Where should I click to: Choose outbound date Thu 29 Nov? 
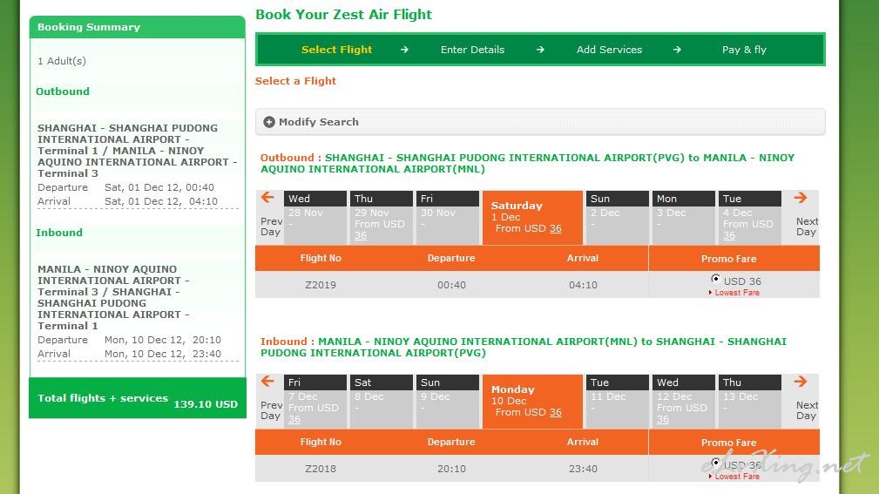[x=382, y=218]
